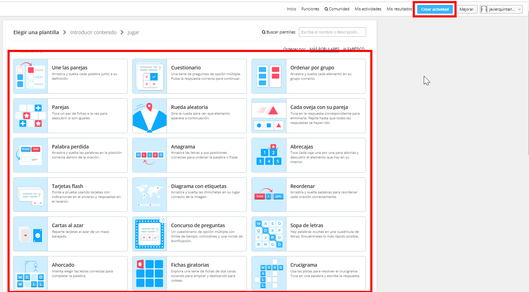This screenshot has height=292, width=529.
Task: Click the user avatar picture
Action: point(484,9)
